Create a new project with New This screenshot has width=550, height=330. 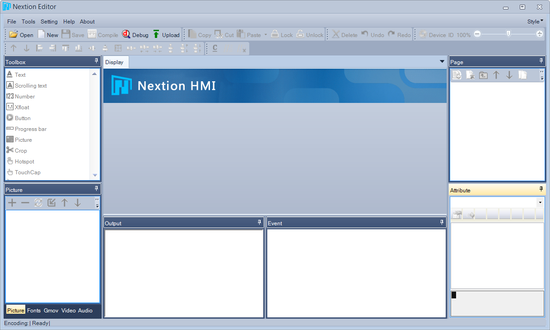click(48, 35)
